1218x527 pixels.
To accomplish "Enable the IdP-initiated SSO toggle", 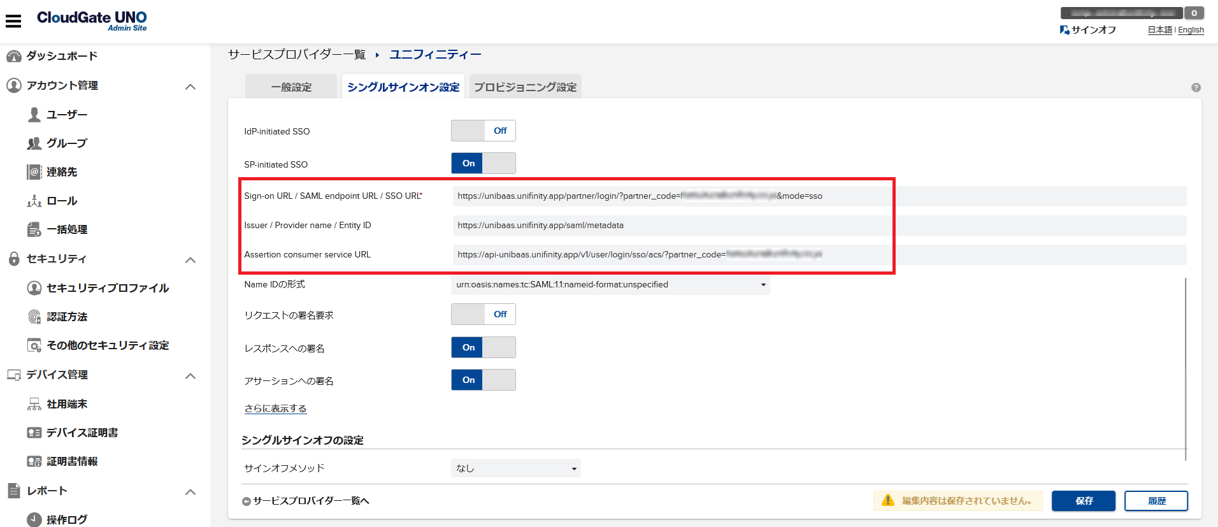I will [484, 131].
